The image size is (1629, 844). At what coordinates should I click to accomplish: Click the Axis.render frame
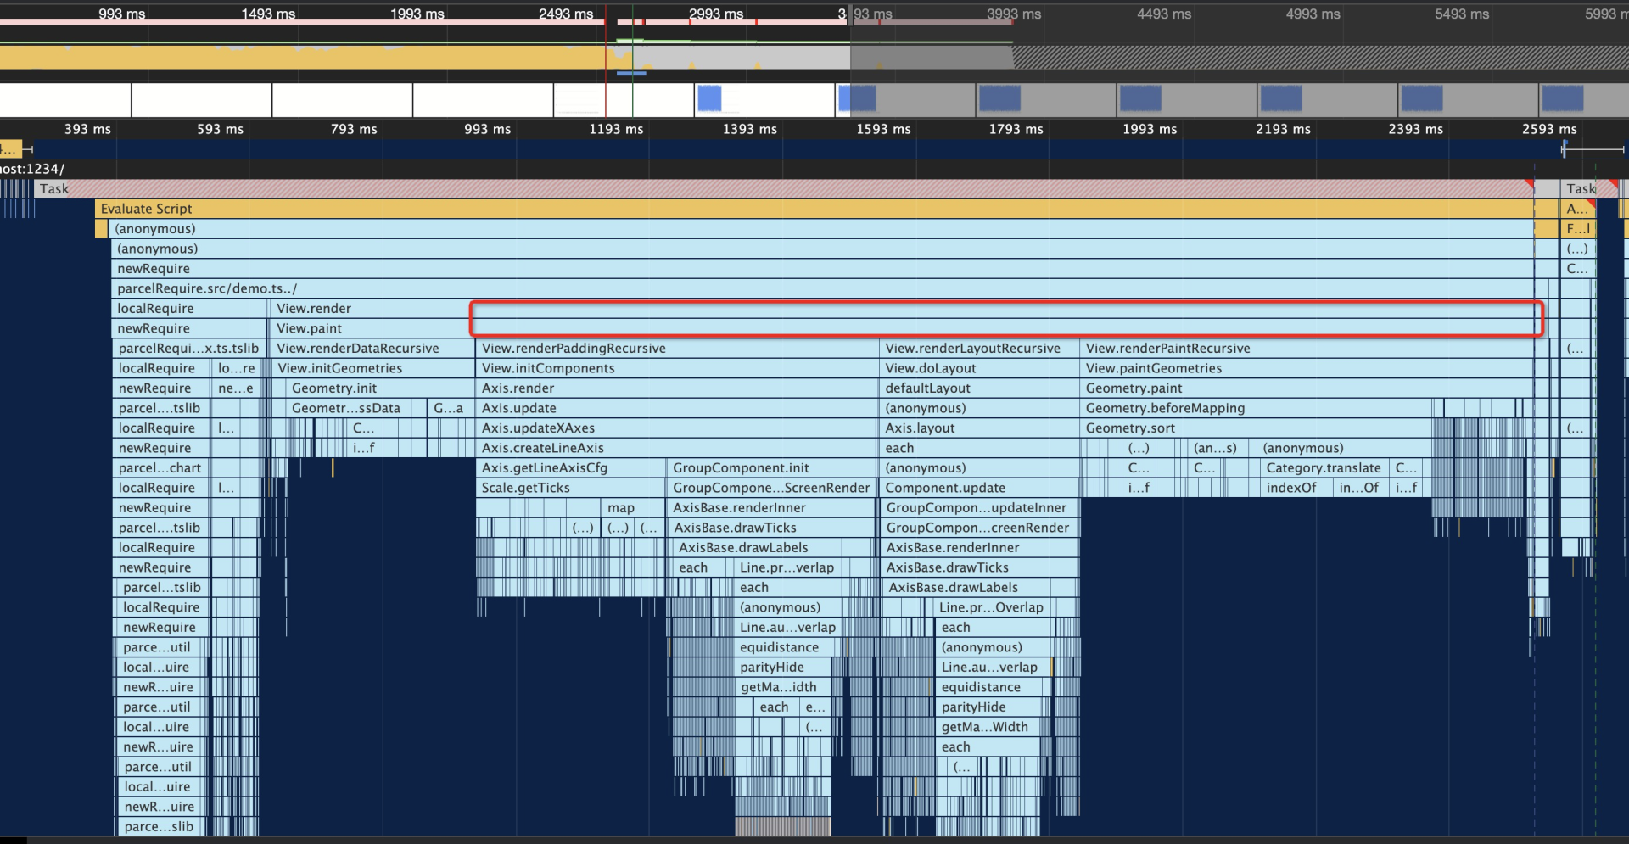(677, 388)
